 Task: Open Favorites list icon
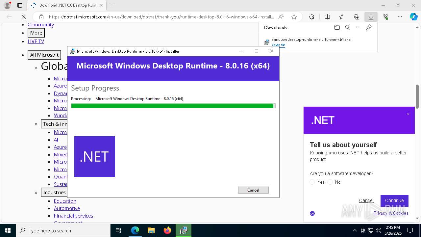click(x=342, y=17)
